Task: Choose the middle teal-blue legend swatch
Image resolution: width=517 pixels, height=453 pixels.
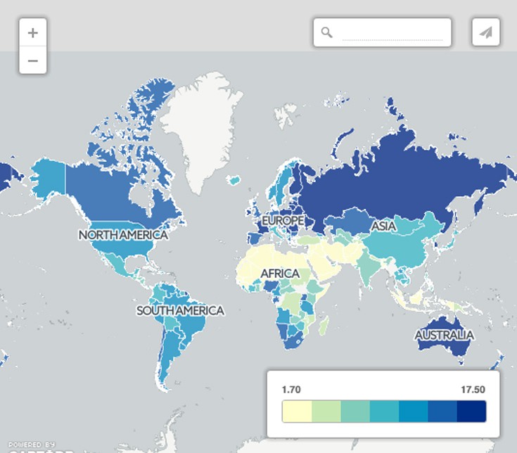Action: pos(384,411)
